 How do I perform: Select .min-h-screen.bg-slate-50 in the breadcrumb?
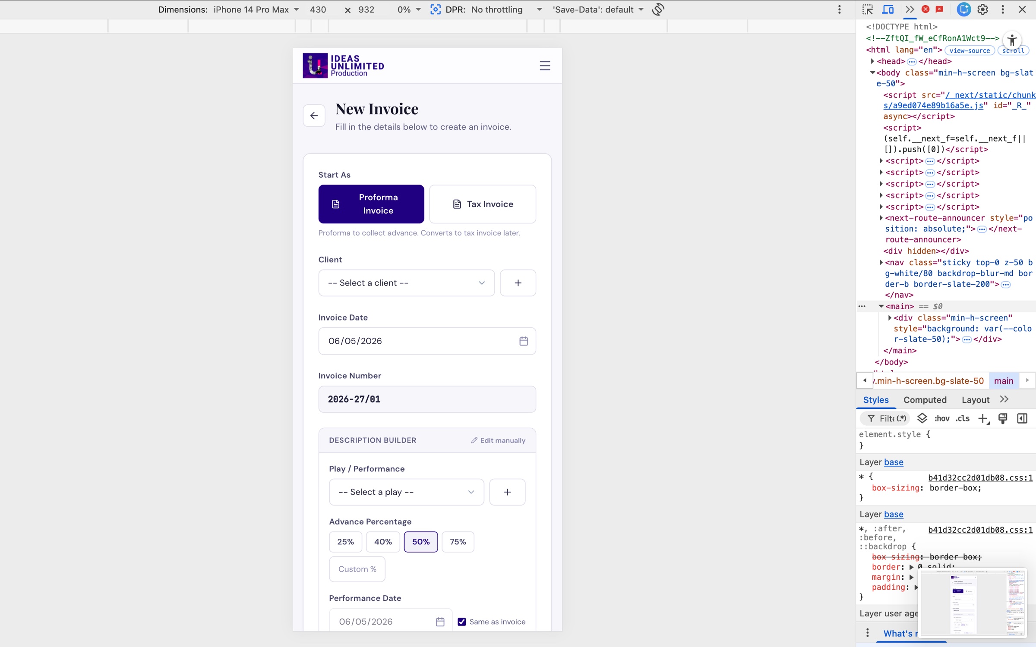929,381
